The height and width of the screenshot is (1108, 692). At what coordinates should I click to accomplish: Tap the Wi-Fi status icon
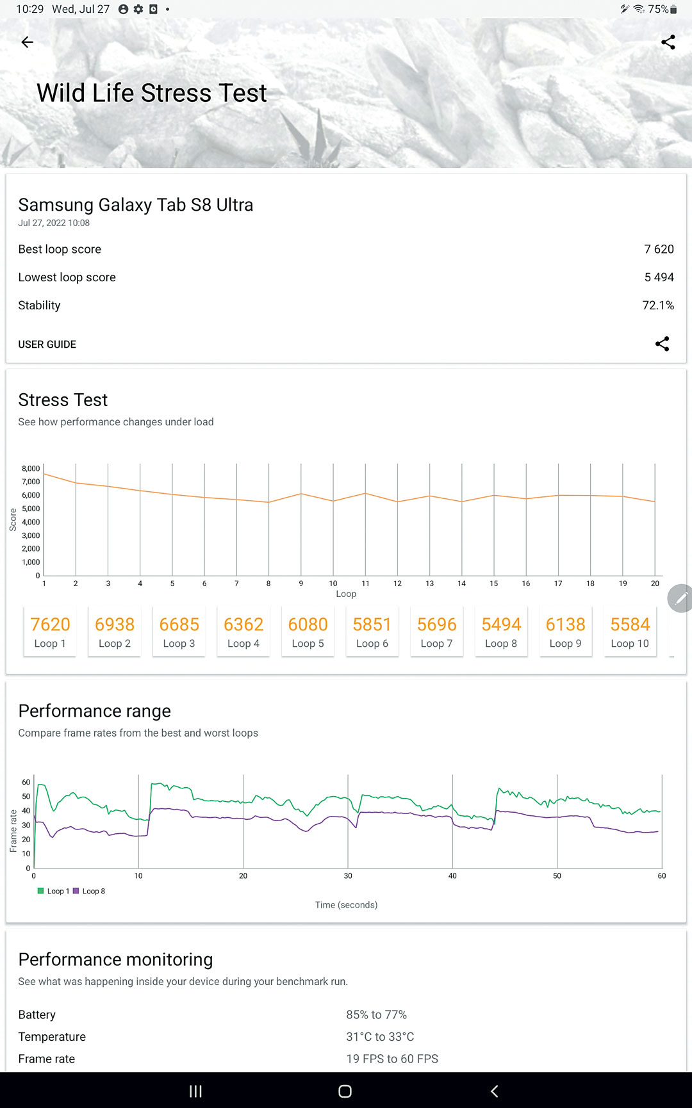(639, 9)
